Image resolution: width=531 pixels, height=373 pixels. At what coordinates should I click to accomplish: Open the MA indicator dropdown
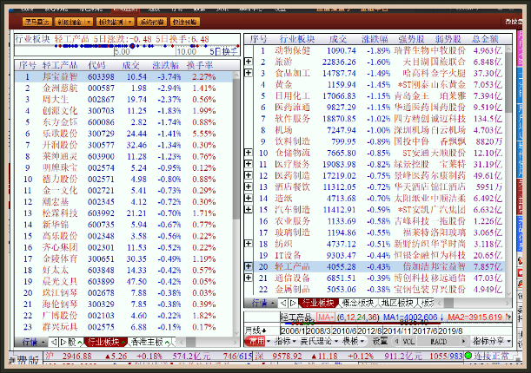325,317
